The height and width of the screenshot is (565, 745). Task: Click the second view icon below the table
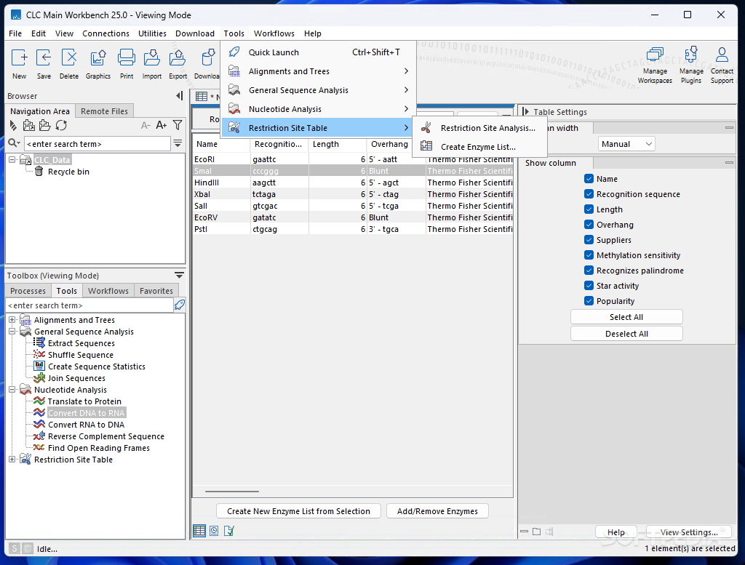point(214,531)
